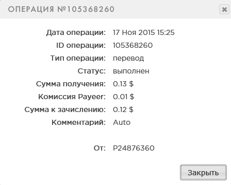Screen dimensions: 231x185
Task: Click the От label
Action: click(100, 148)
